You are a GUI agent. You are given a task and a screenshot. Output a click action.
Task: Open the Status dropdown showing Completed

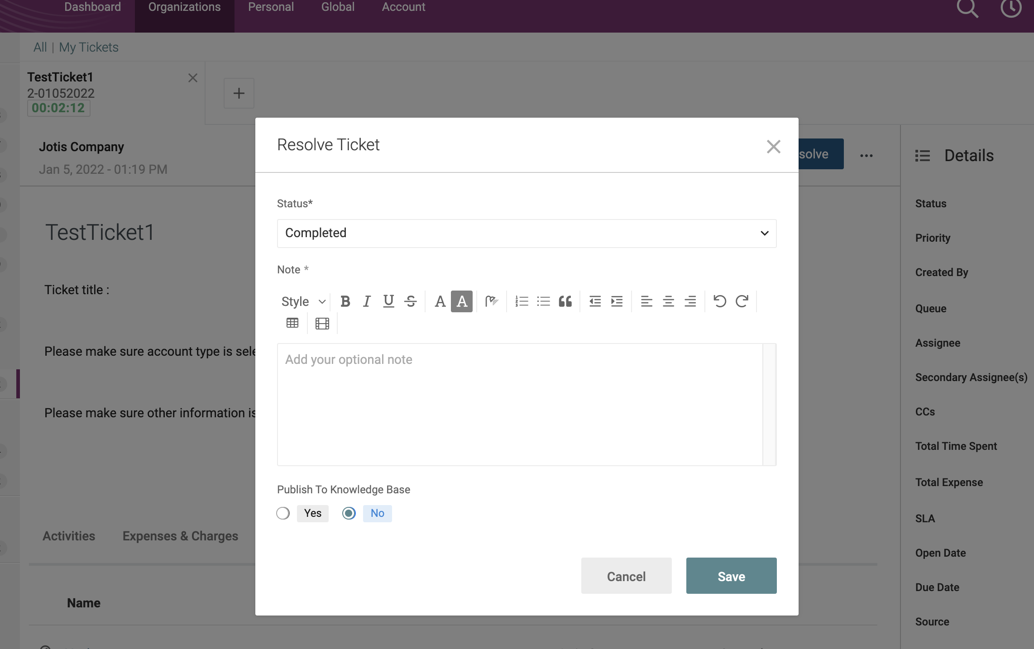pyautogui.click(x=527, y=233)
